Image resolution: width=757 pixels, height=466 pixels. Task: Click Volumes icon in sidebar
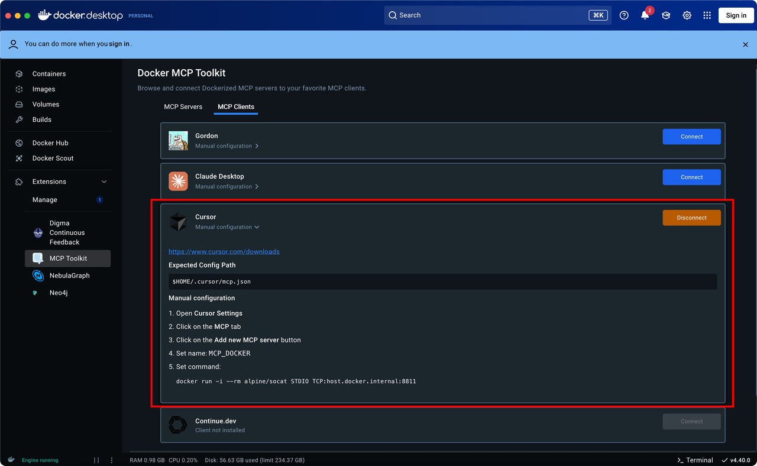pos(19,105)
